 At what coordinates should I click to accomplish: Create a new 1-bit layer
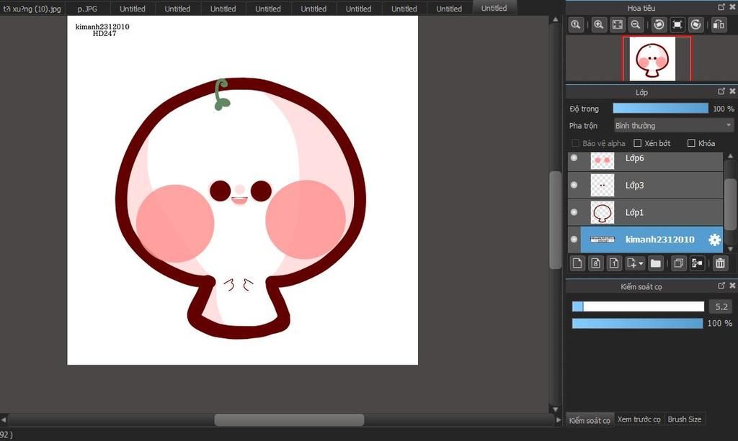(614, 263)
